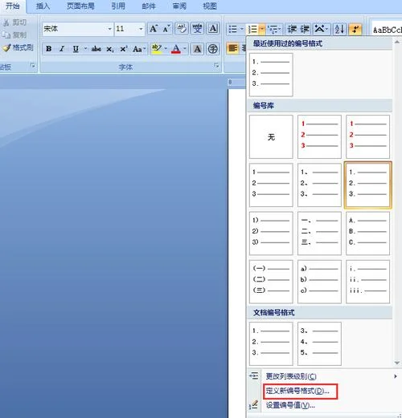Image resolution: width=402 pixels, height=418 pixels.
Task: Apply superscript formatting icon
Action: (x=124, y=49)
